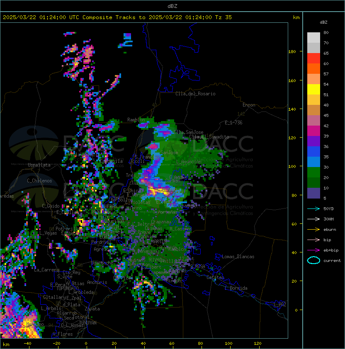345x349 pixels.
Task: Click the 0 tick on vertical axis
Action: [296, 310]
